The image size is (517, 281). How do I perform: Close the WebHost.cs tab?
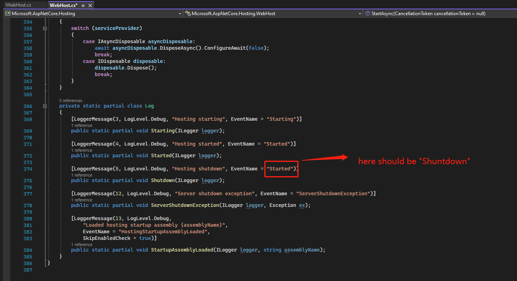click(x=90, y=5)
